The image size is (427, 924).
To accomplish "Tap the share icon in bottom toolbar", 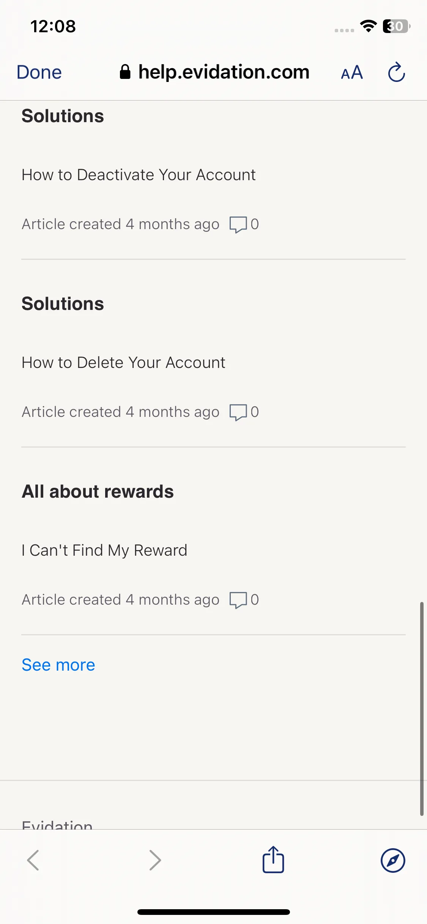I will pos(273,860).
